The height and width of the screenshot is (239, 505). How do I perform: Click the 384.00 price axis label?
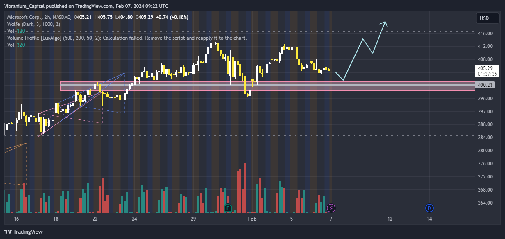(485, 138)
